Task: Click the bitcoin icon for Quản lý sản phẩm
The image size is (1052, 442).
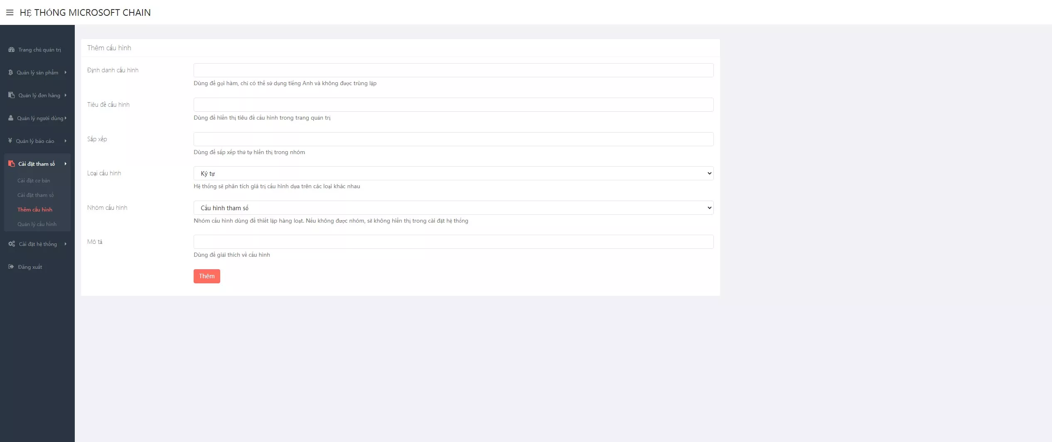Action: tap(10, 73)
